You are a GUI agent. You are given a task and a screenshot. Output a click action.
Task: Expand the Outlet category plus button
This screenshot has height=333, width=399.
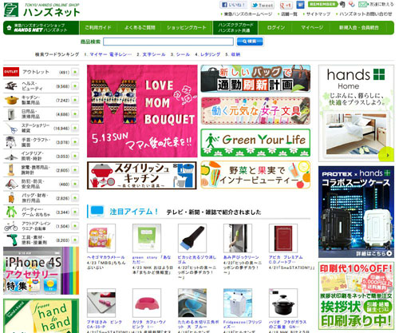[75, 72]
